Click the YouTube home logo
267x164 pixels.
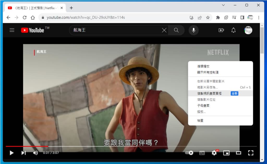(33, 30)
